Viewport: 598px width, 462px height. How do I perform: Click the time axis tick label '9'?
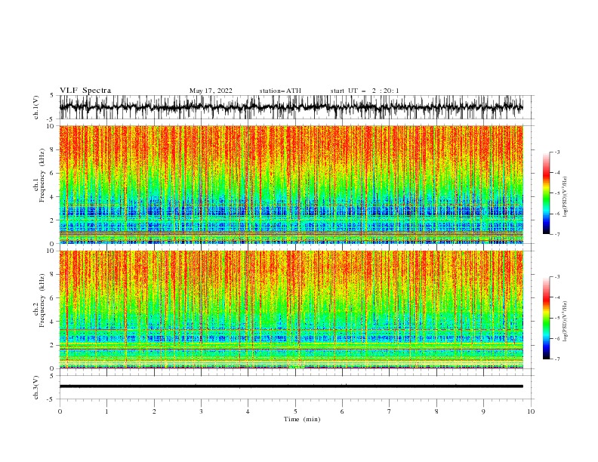(483, 411)
